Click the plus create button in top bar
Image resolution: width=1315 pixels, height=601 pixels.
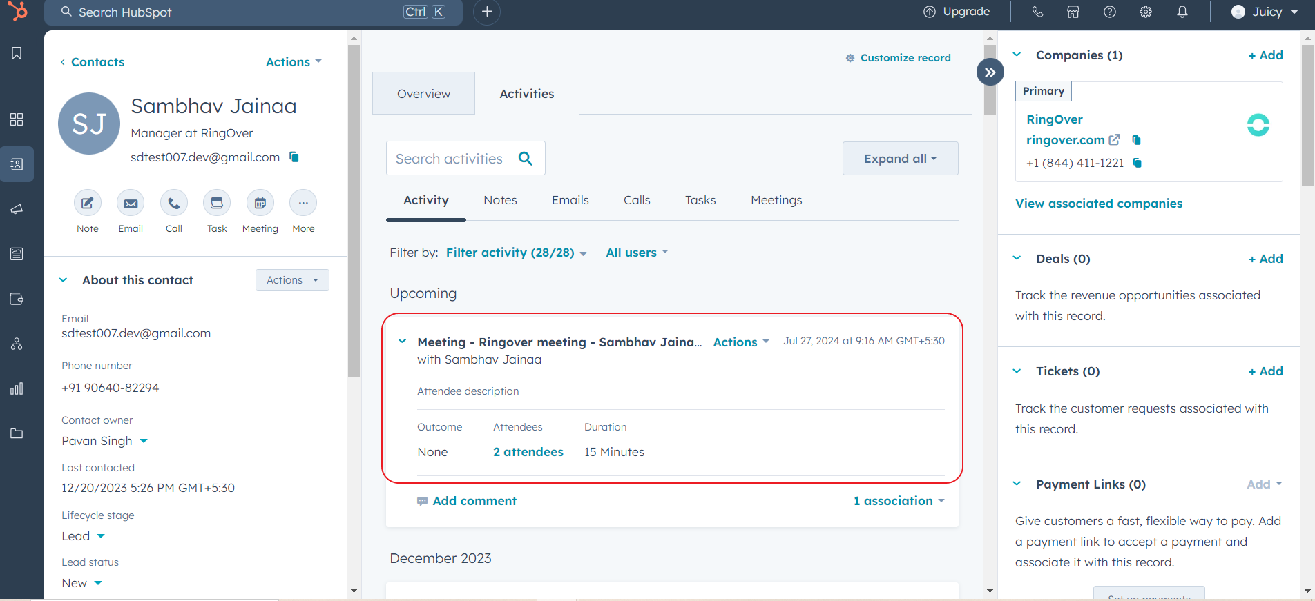tap(487, 12)
